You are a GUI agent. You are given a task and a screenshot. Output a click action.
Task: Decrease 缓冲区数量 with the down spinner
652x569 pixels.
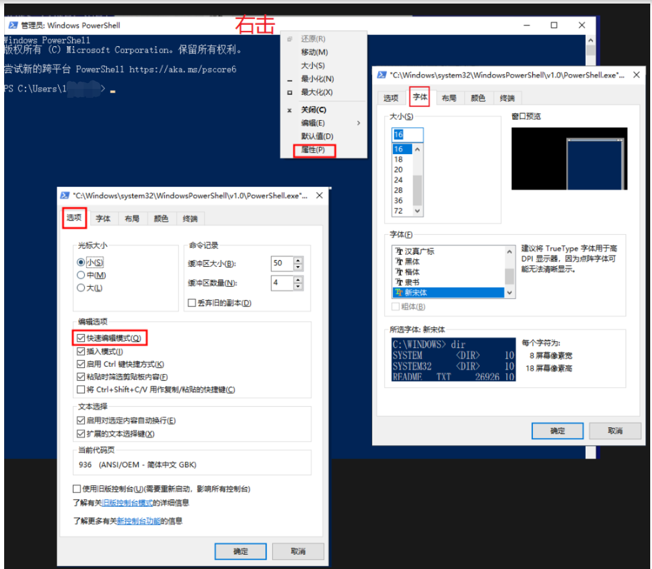click(298, 287)
